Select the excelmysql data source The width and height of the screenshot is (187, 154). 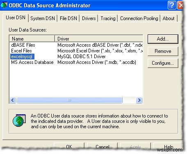pyautogui.click(x=22, y=57)
